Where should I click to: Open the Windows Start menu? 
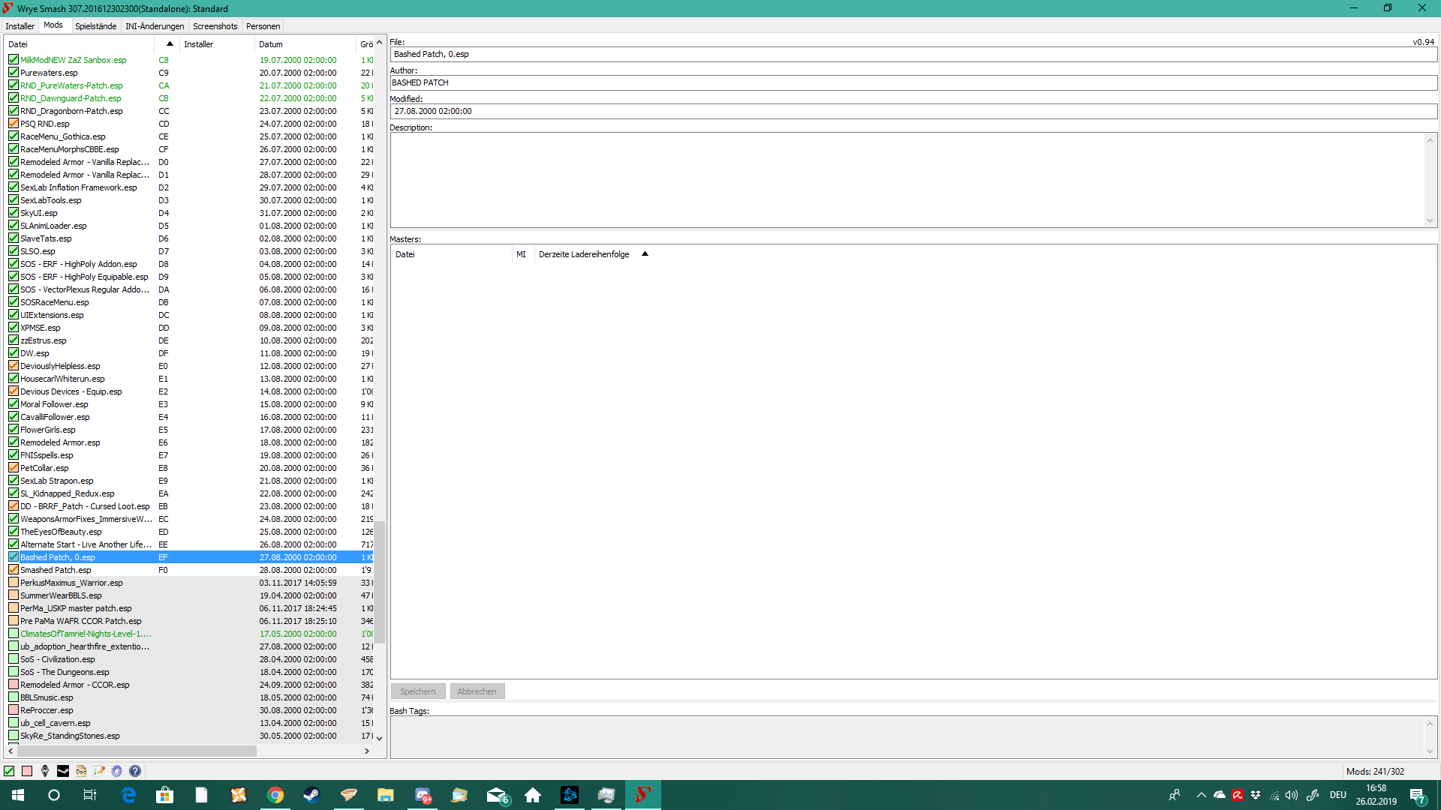click(x=18, y=795)
